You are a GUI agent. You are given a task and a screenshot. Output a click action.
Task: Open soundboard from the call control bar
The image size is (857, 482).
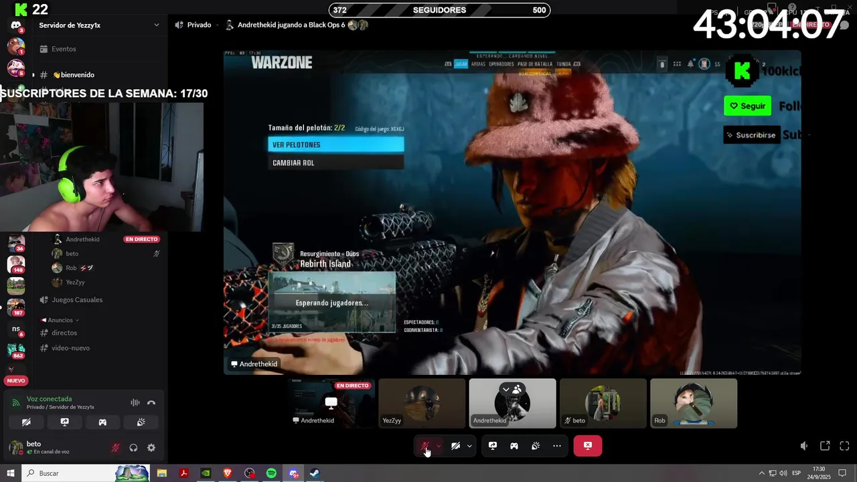coord(536,446)
